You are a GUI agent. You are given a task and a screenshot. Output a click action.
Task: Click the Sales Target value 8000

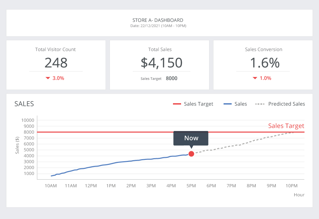[172, 79]
